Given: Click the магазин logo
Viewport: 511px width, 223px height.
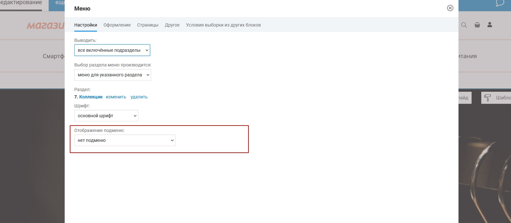Looking at the screenshot, I should pyautogui.click(x=45, y=26).
